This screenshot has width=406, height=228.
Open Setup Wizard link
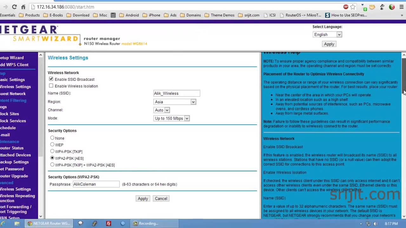click(12, 58)
